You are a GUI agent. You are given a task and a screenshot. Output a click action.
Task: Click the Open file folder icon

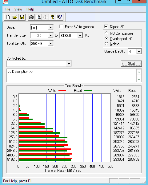click(15, 17)
